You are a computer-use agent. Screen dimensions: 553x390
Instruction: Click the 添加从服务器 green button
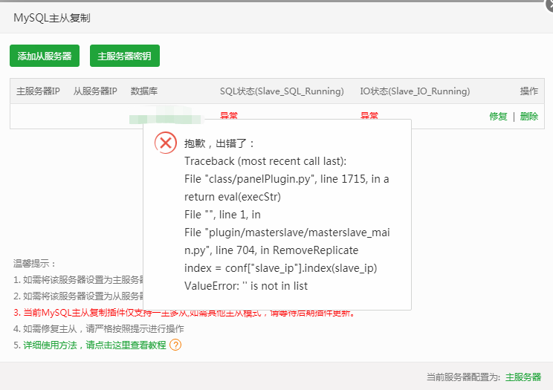click(x=45, y=56)
